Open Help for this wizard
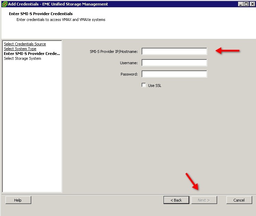This screenshot has height=216, width=256. pyautogui.click(x=18, y=200)
